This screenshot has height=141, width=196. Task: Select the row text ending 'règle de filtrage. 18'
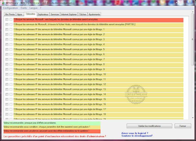[60, 114]
